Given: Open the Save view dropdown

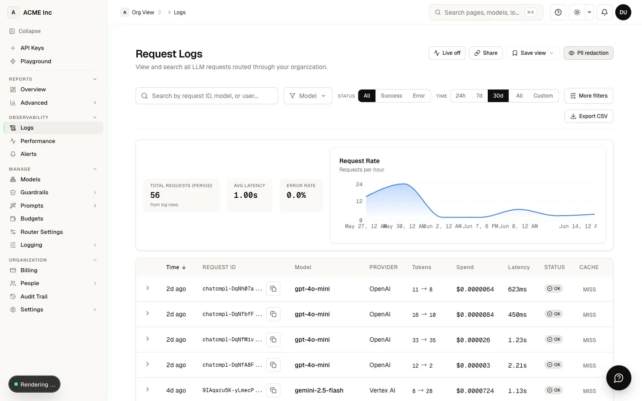Looking at the screenshot, I should click(x=533, y=53).
